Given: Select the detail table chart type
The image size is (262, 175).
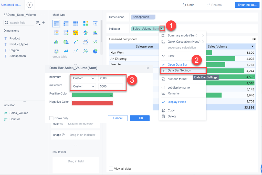Looking at the screenshot, I should tap(76, 24).
